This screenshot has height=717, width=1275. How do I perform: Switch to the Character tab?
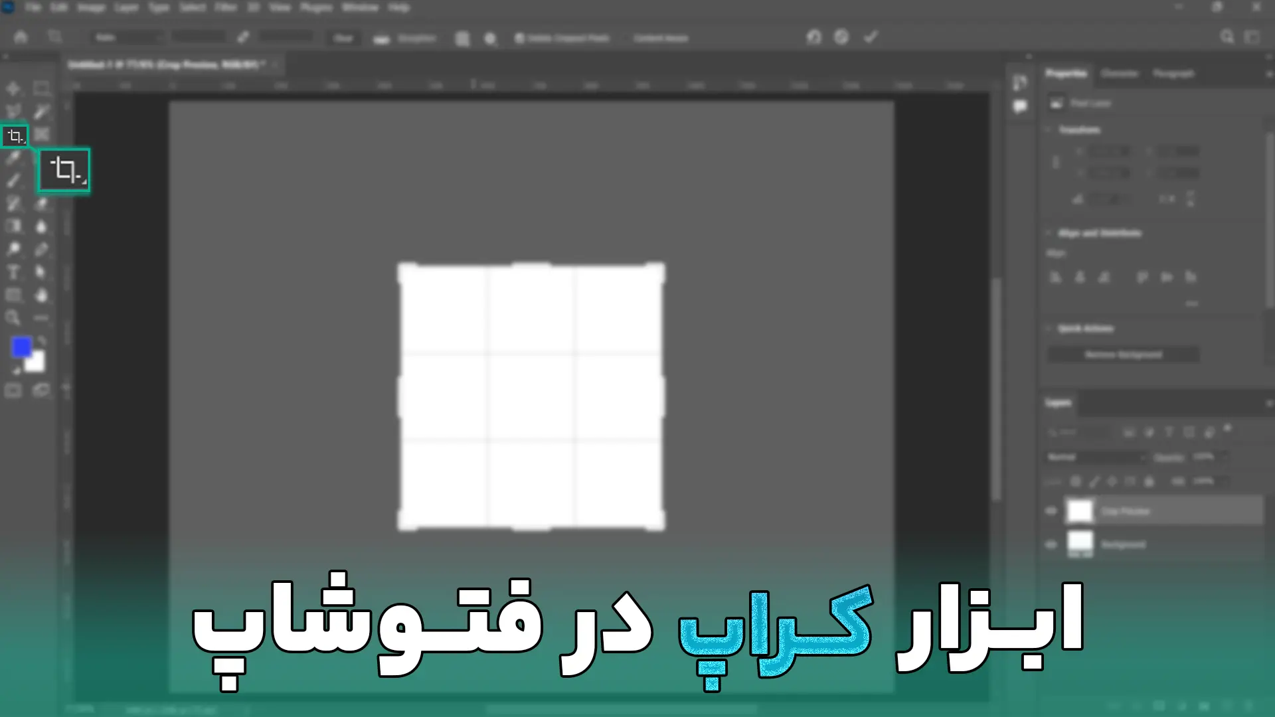(1119, 73)
